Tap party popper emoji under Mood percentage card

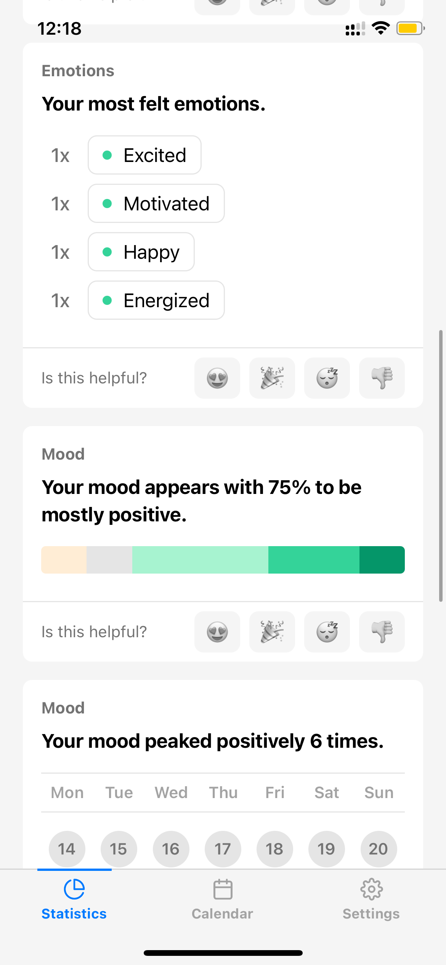[272, 632]
